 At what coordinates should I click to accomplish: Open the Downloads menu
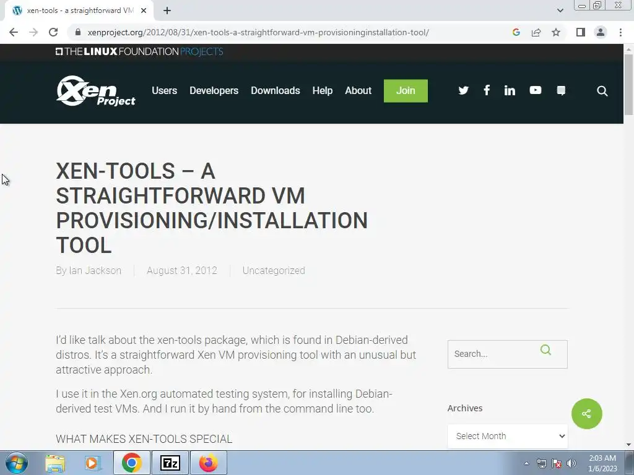pyautogui.click(x=276, y=90)
